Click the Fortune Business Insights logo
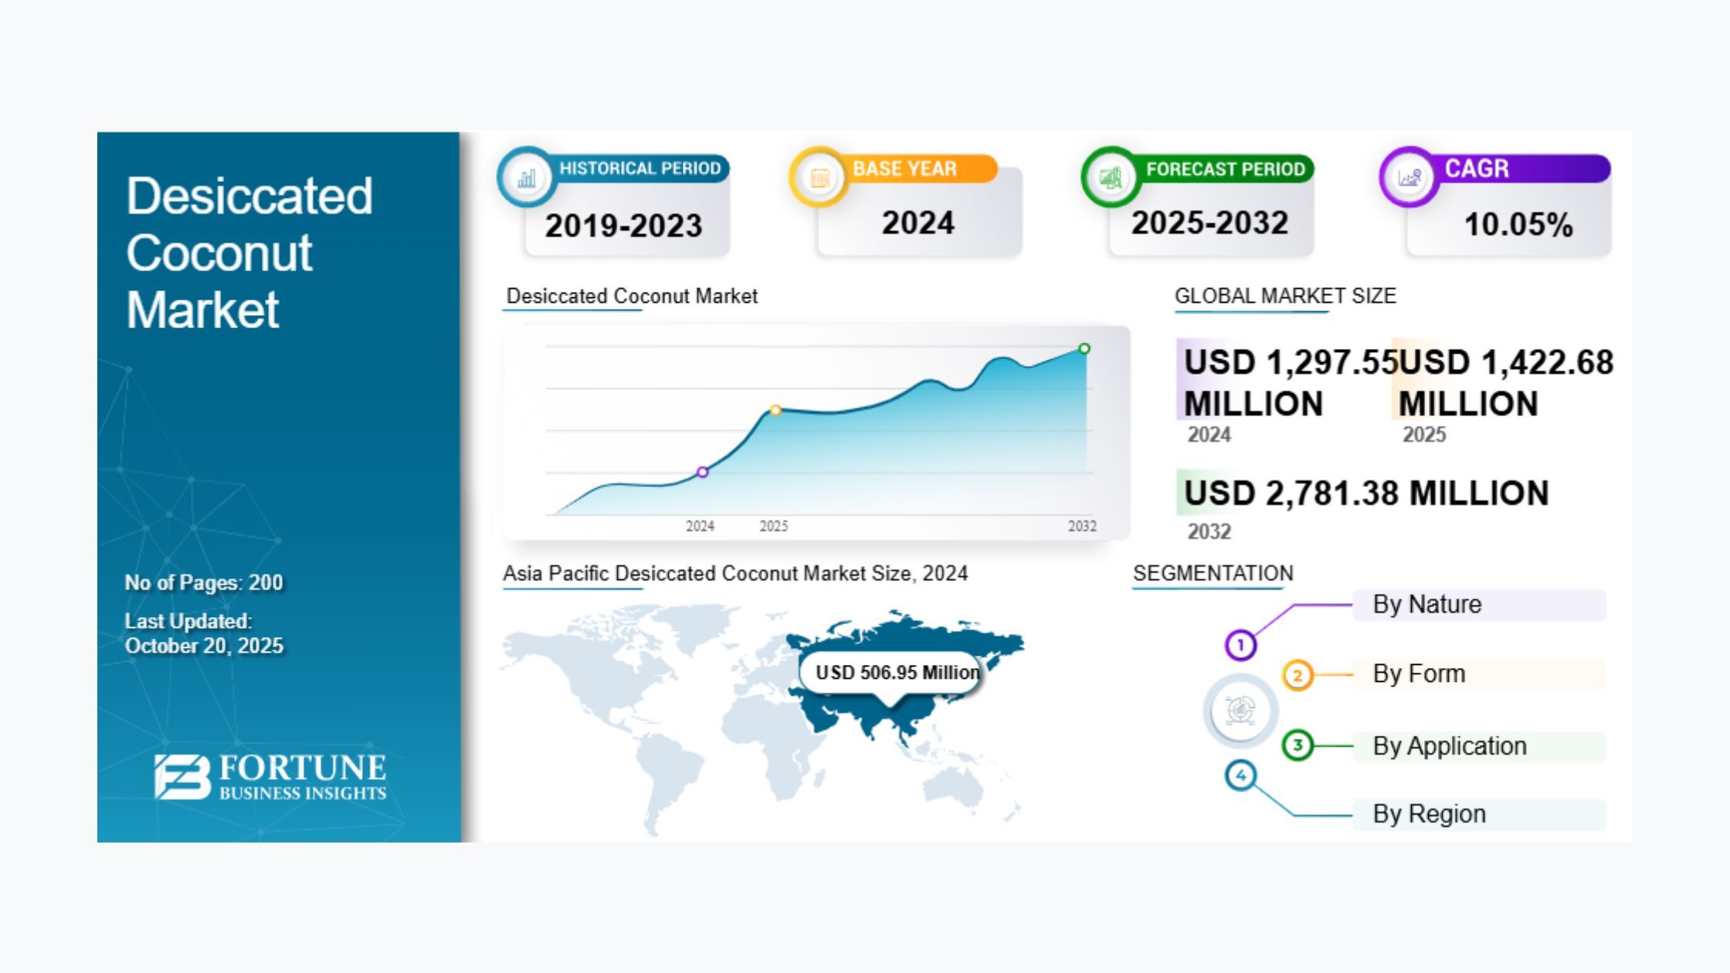Image resolution: width=1730 pixels, height=973 pixels. pos(270,777)
